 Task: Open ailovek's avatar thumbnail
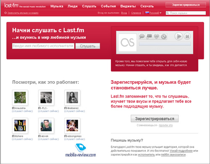[x=46, y=126]
